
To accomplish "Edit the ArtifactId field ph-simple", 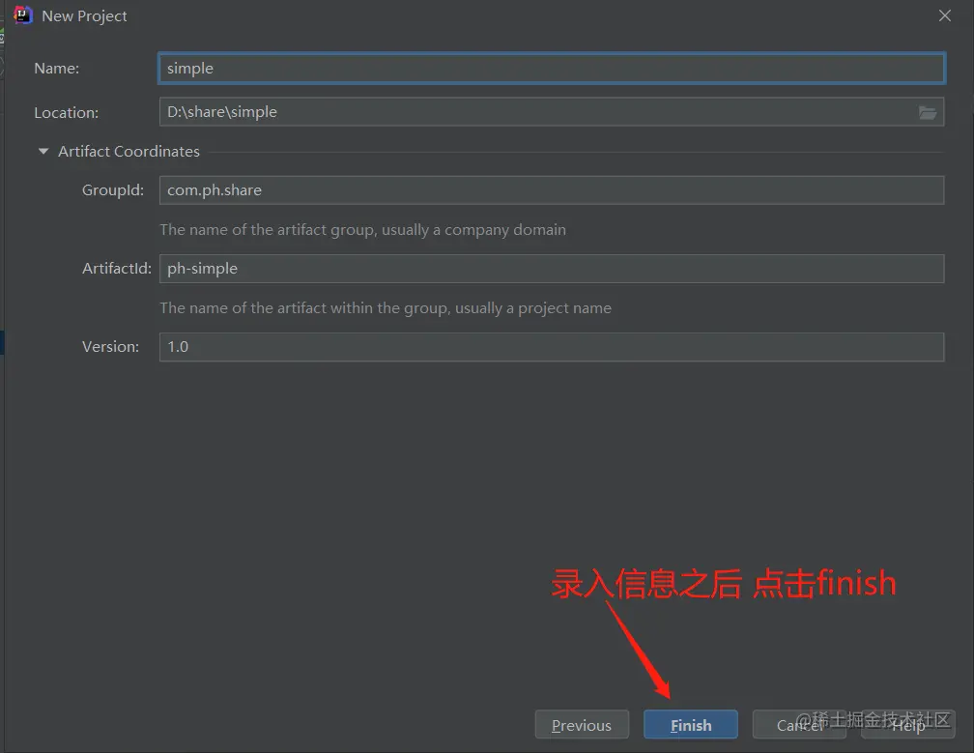I will (x=552, y=269).
